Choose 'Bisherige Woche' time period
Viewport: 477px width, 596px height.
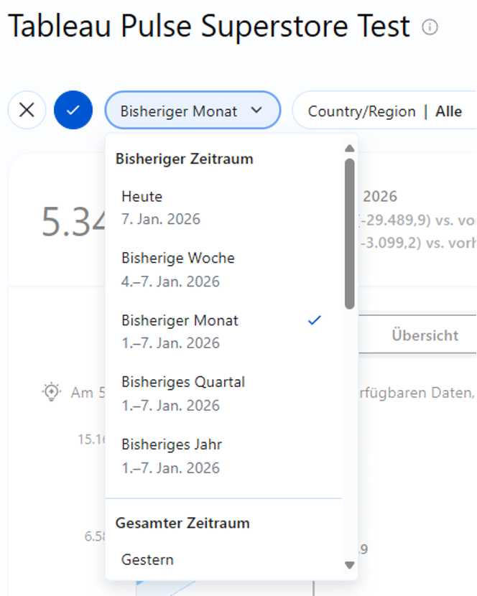178,258
